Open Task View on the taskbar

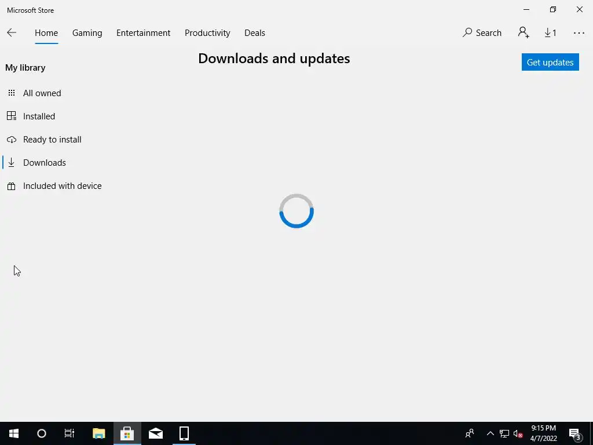tap(69, 433)
